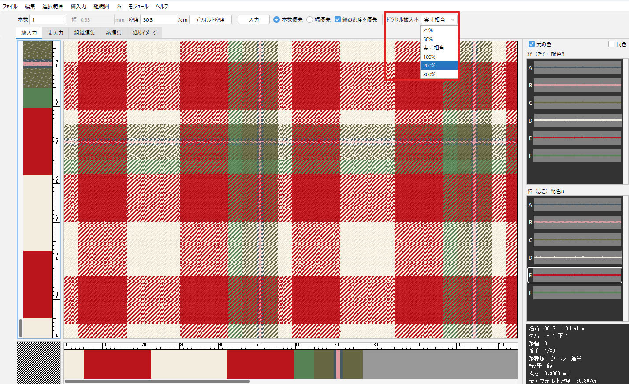Collapse the ピクセル拡大率 dropdown
Screen dimensions: 629x384
click(439, 20)
